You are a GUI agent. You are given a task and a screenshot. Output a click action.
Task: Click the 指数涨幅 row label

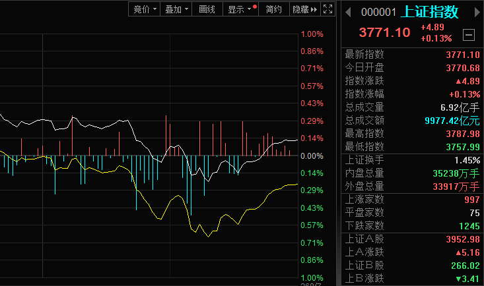[x=364, y=94]
